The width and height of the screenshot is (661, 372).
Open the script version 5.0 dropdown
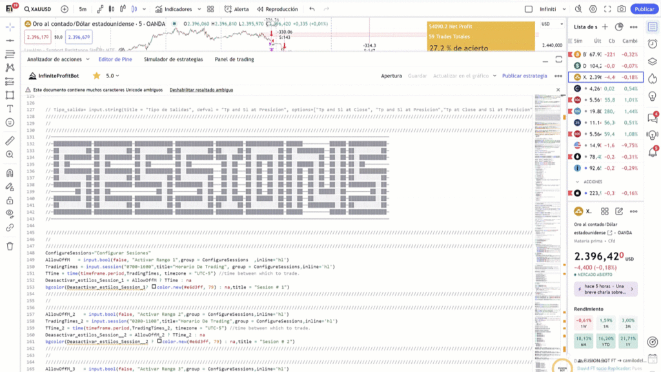(112, 76)
